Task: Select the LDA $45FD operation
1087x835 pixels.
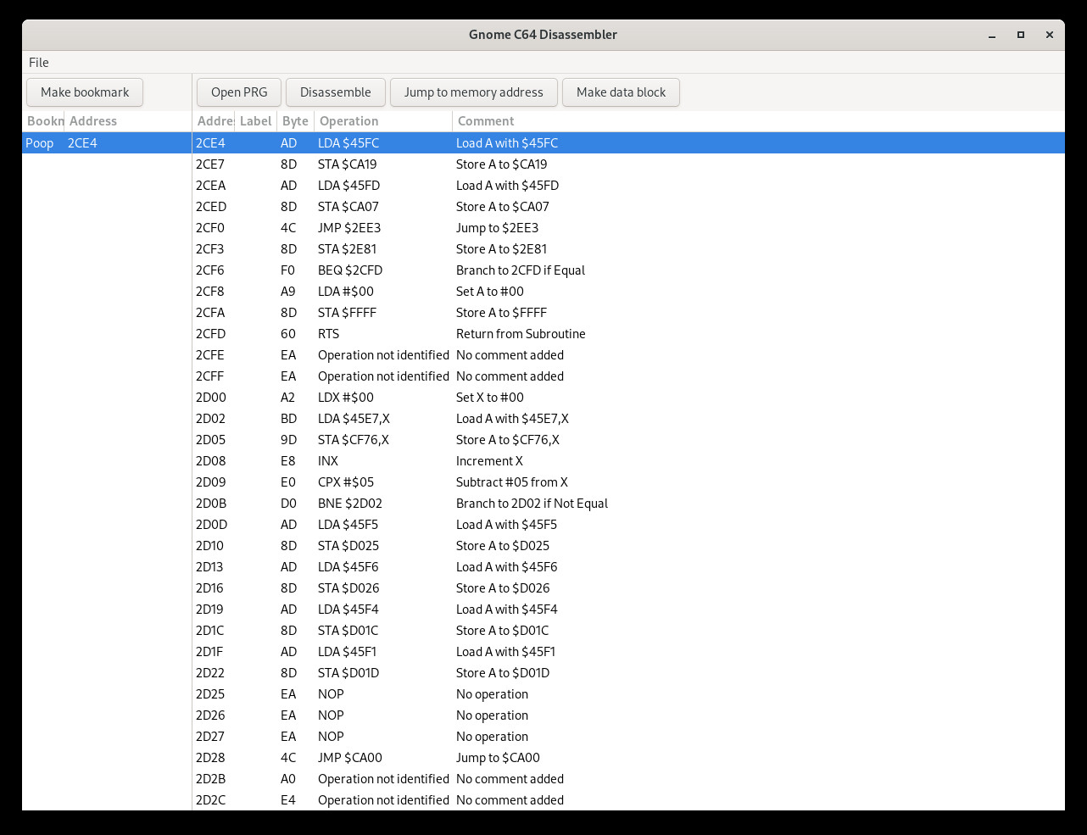Action: pos(349,186)
